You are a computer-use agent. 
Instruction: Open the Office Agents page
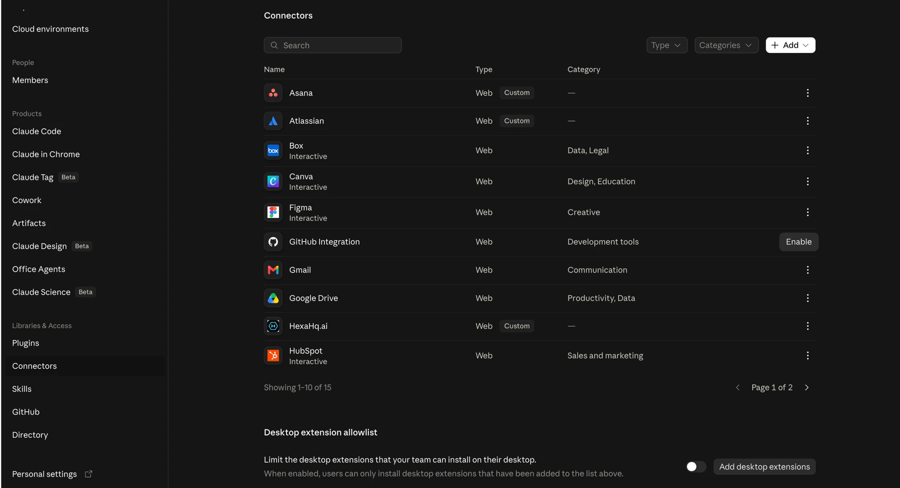tap(38, 269)
